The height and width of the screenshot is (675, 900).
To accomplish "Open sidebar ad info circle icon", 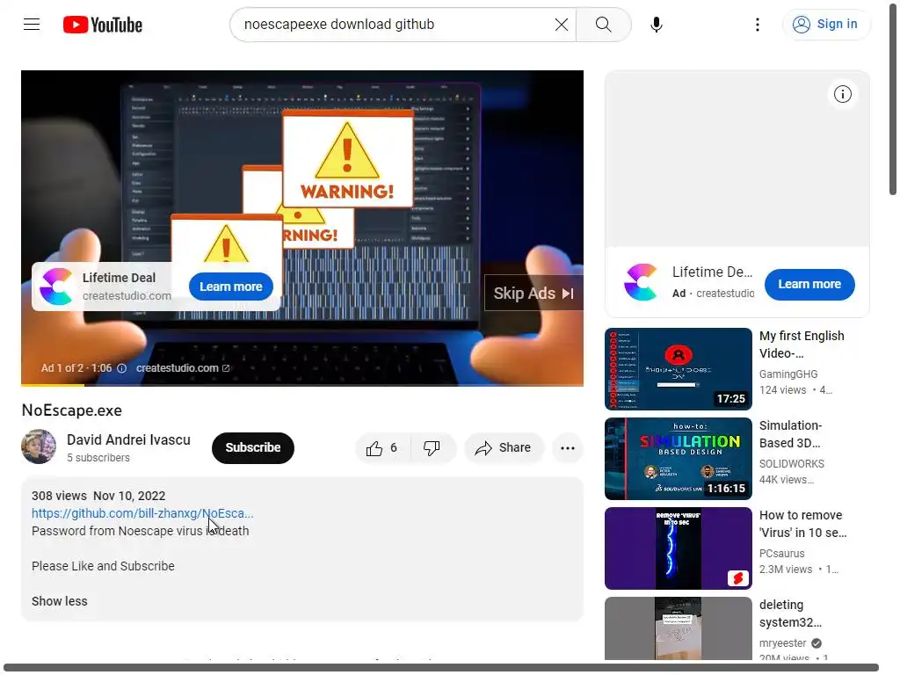I will [x=843, y=94].
